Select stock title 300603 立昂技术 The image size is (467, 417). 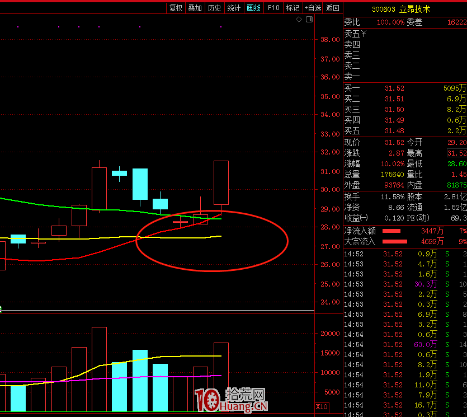coord(401,10)
